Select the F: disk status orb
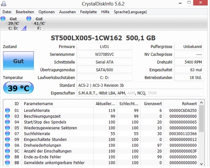 coord(29,18)
